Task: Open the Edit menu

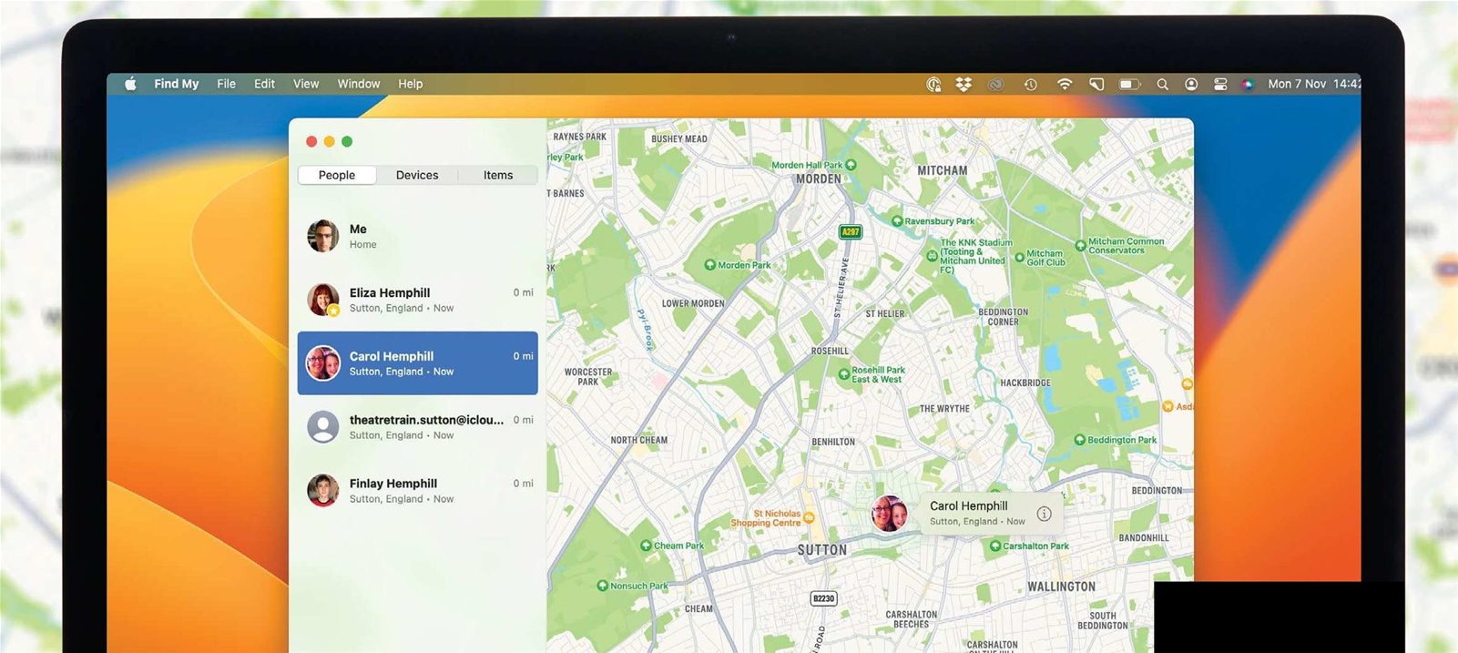Action: (x=265, y=84)
